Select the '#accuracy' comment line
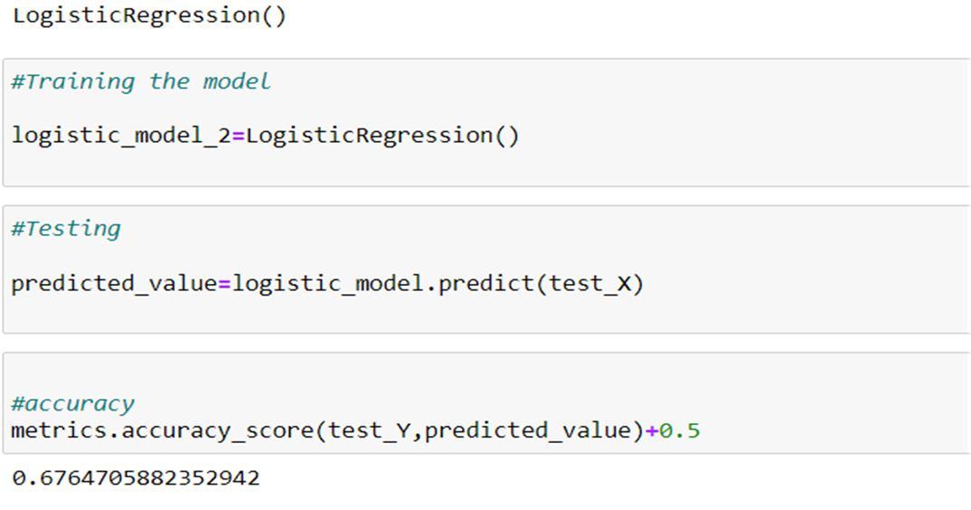Screen dimensions: 971x510 click(x=72, y=404)
